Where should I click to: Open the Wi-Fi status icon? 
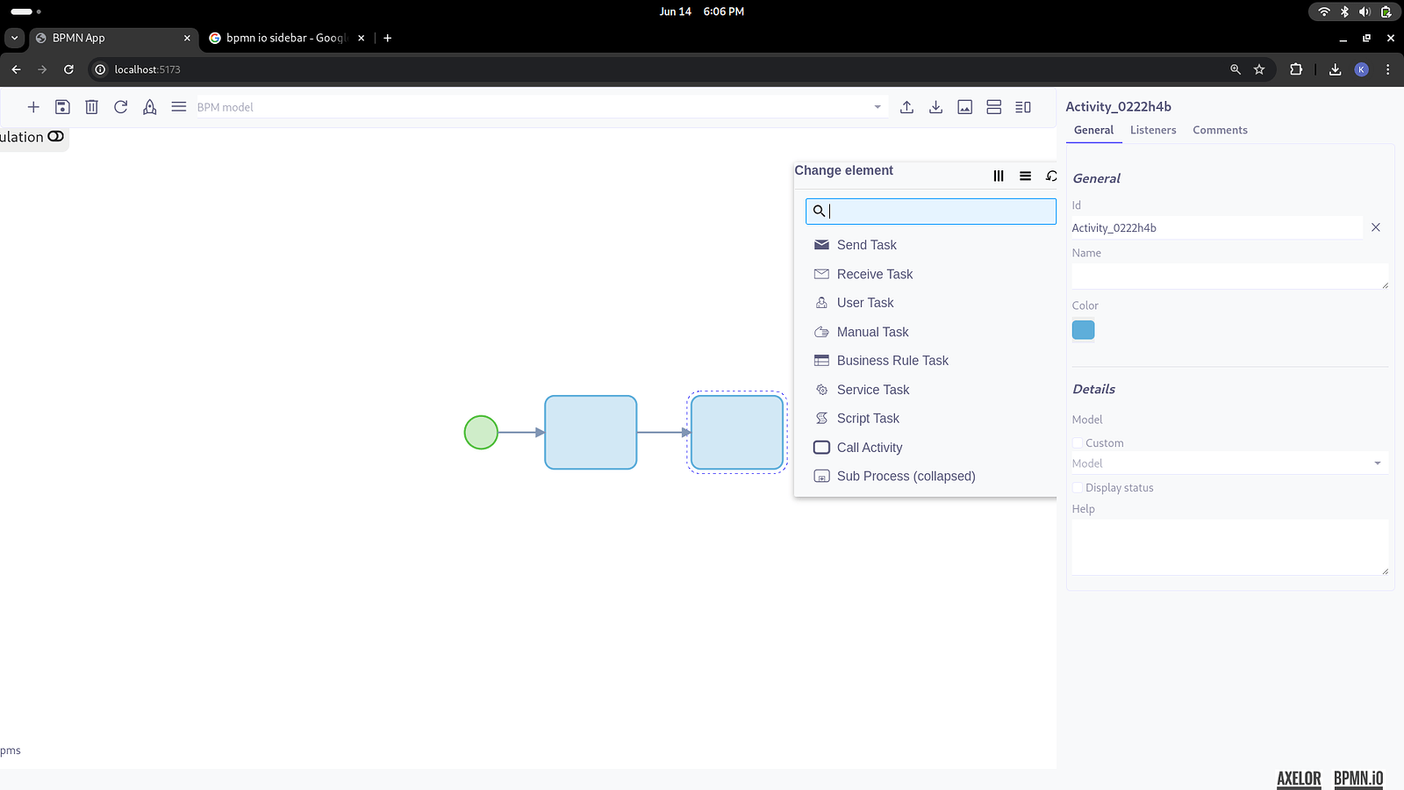(1324, 11)
